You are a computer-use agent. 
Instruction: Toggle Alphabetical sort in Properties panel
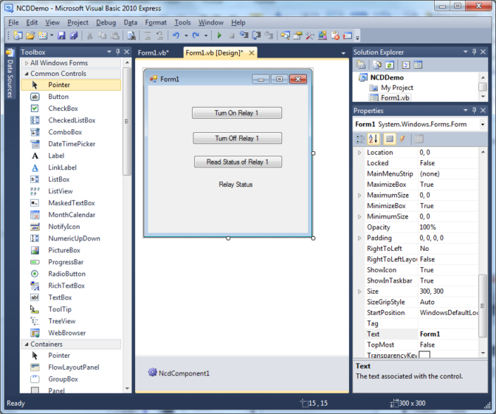point(373,139)
